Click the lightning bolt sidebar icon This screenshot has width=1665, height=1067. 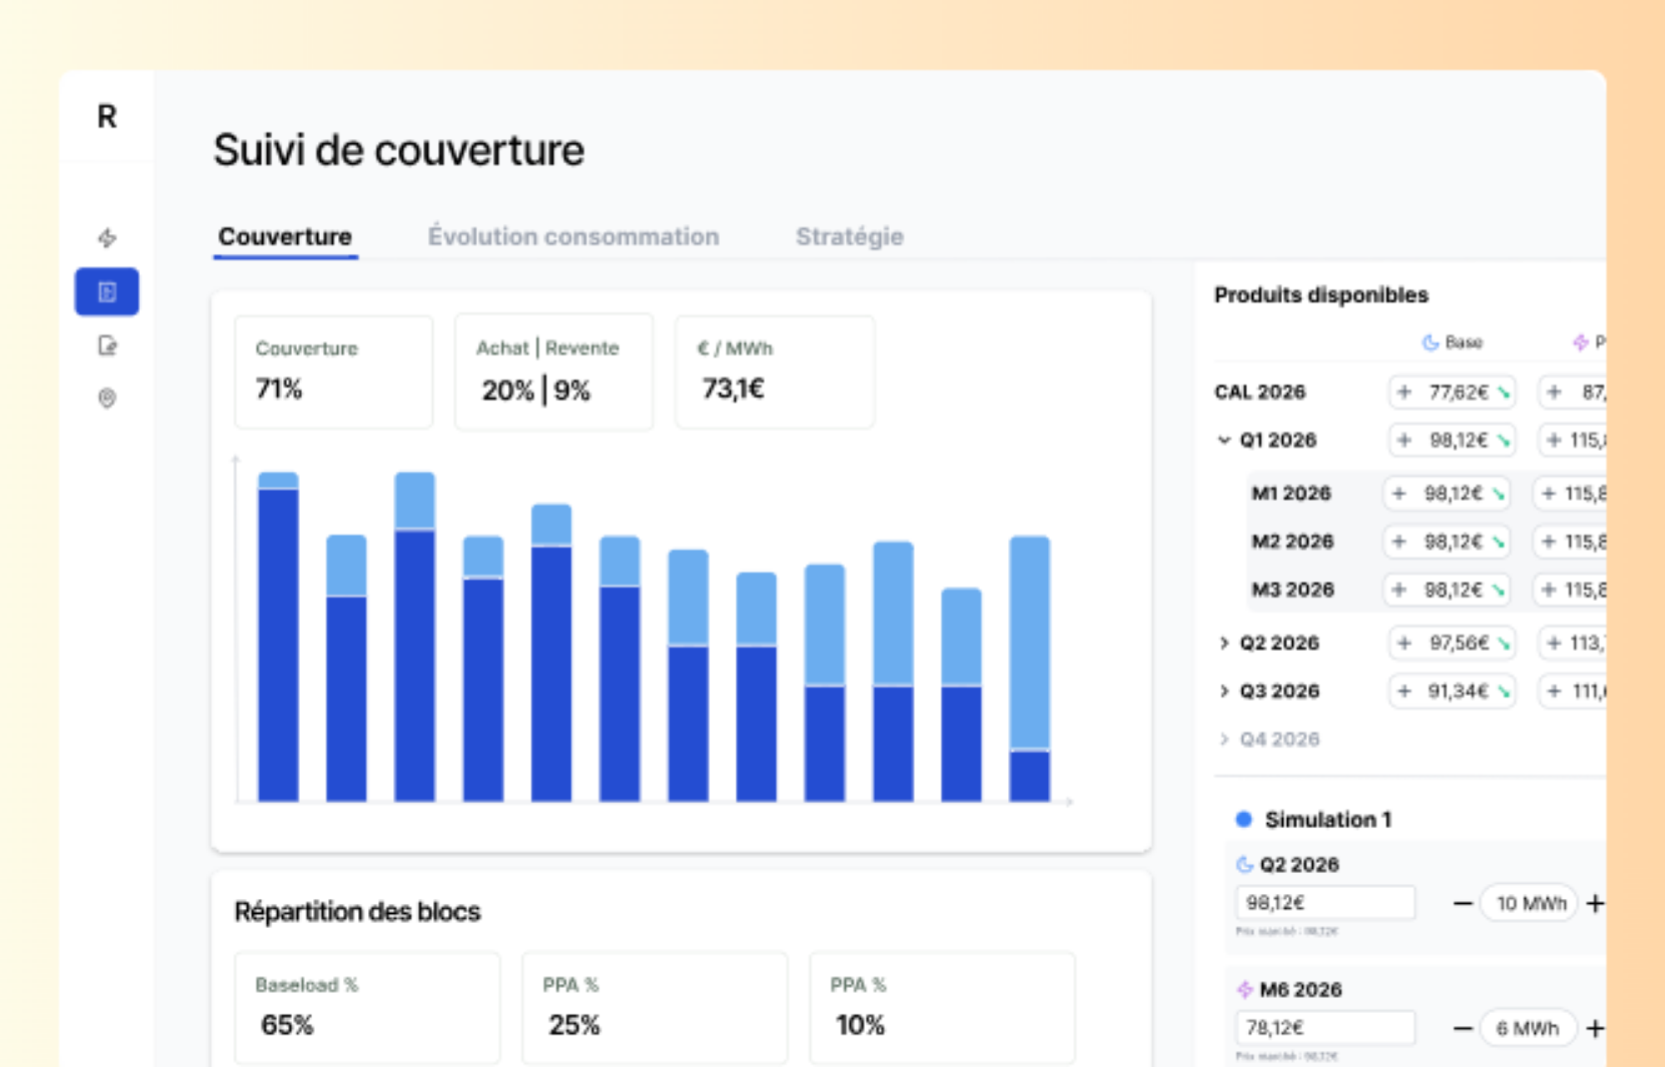click(x=107, y=238)
